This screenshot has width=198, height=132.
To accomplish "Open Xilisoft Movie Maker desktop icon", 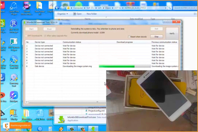I will point(27,7).
